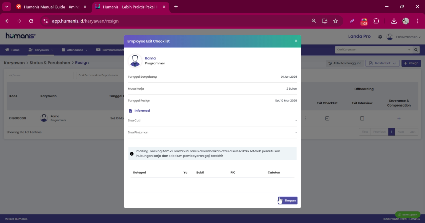Click the Kategori column header
The image size is (425, 223).
click(139, 173)
